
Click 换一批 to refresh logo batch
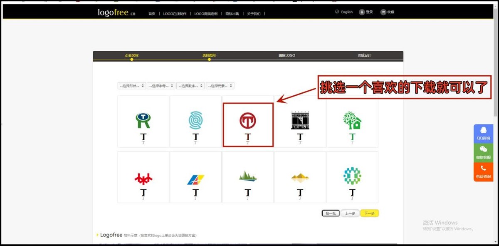click(x=330, y=213)
